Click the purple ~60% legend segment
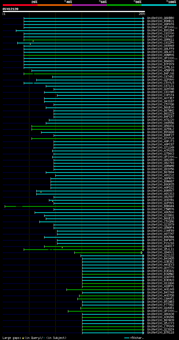 click(89, 5)
